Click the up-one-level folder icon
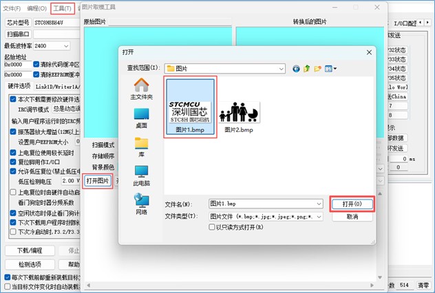The image size is (435, 293). coord(307,69)
